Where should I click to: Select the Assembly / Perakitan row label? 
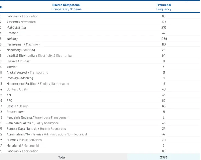click(x=21, y=22)
